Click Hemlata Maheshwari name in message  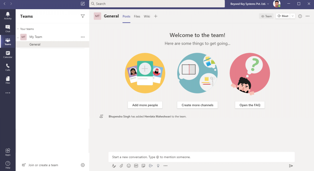[x=158, y=116]
